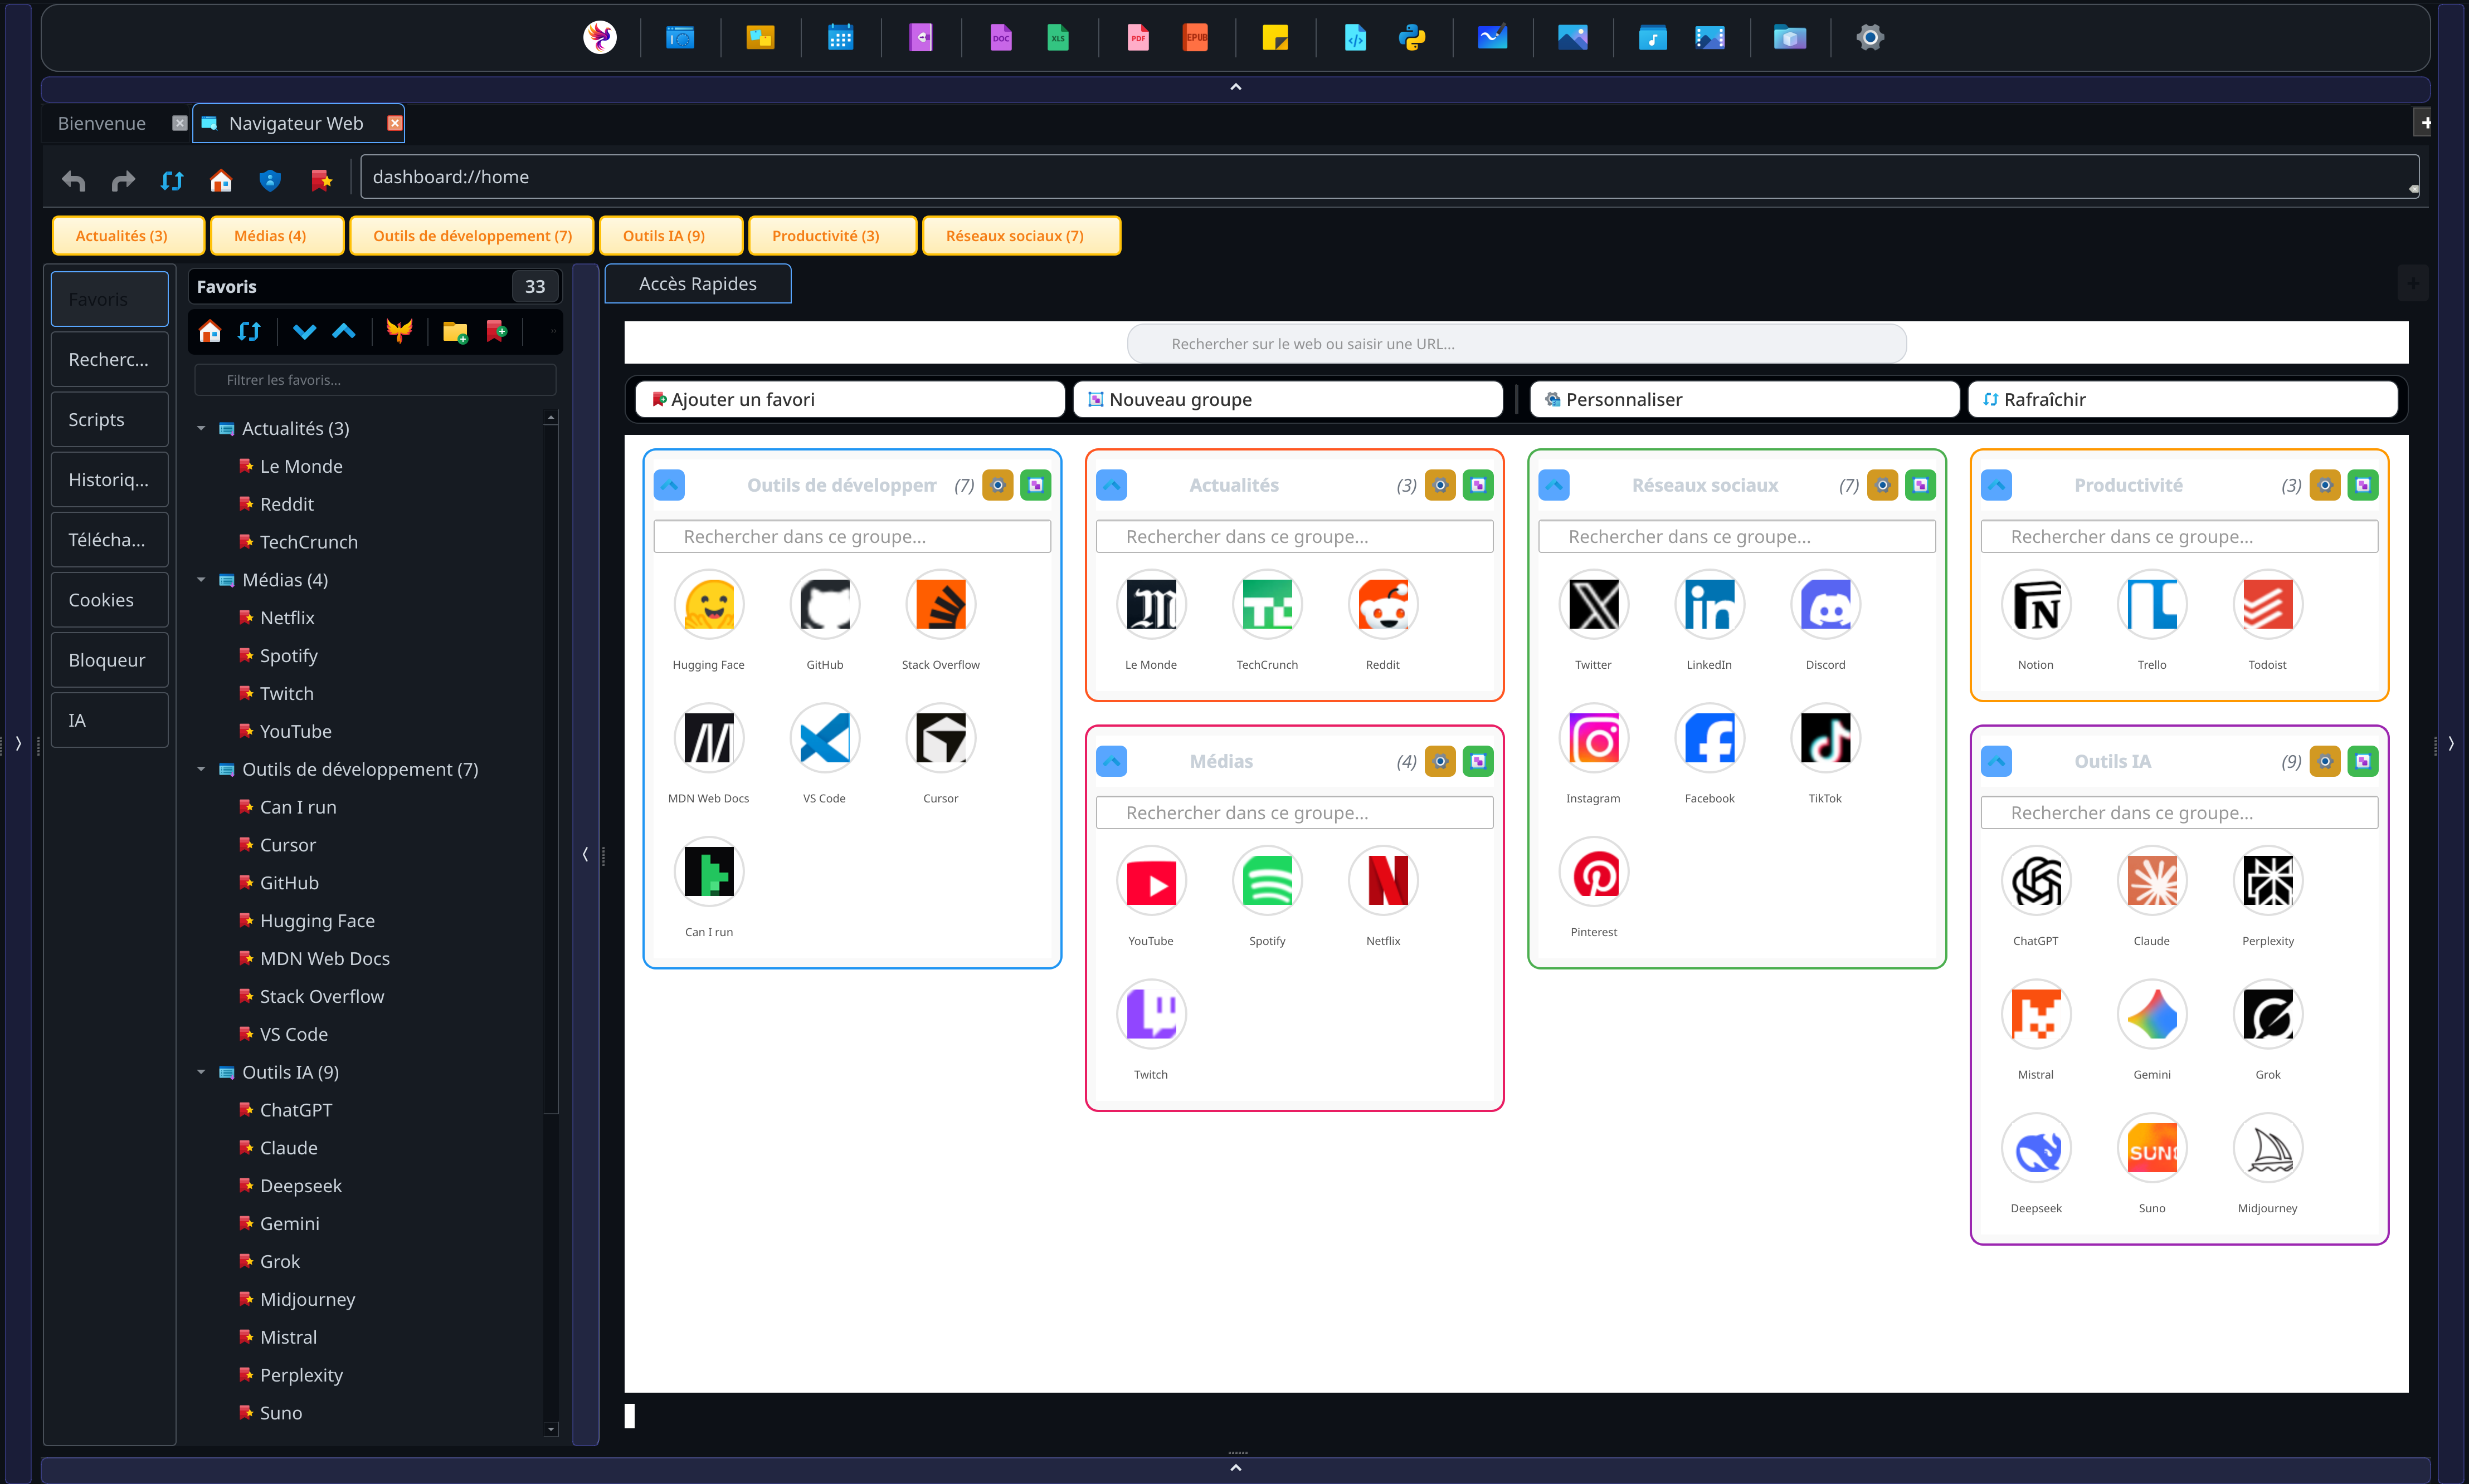Select Perplexity in the favorites tree

pos(301,1375)
